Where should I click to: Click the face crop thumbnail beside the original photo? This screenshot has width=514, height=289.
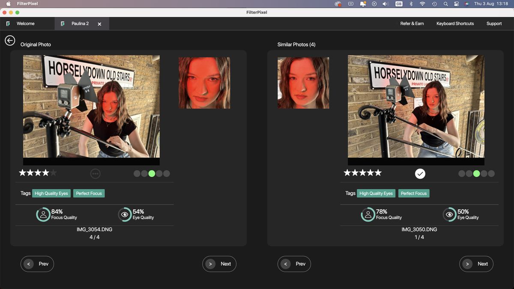[204, 82]
